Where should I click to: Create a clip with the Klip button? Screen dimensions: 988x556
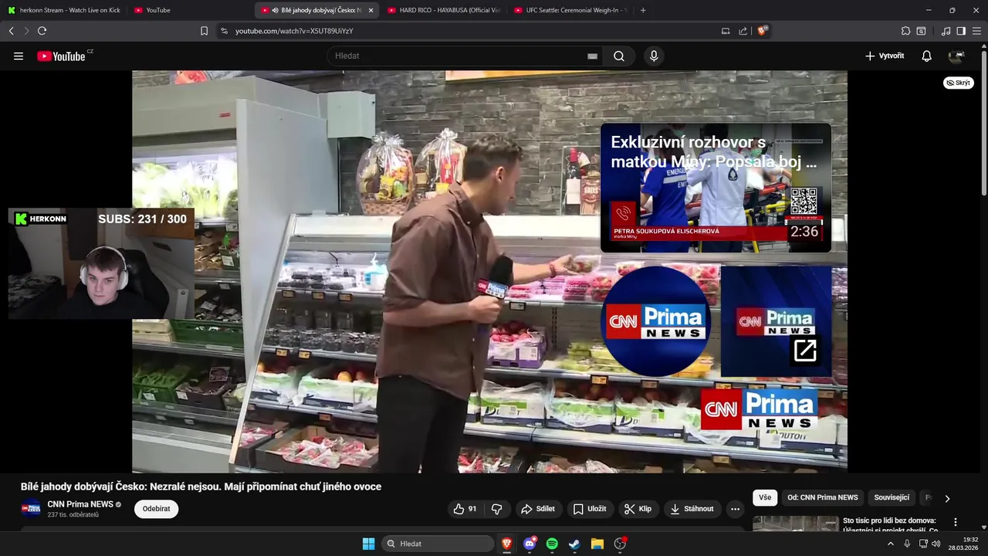638,509
